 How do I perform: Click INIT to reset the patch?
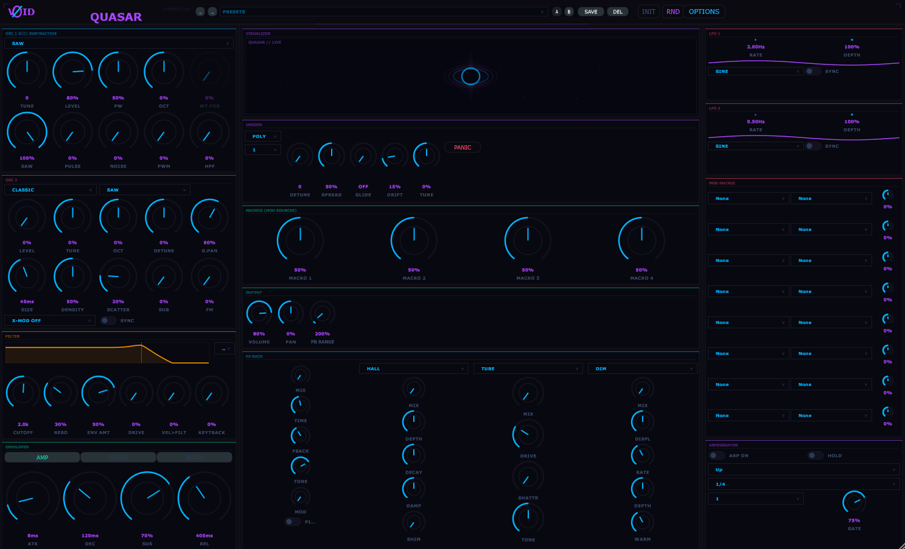coord(649,12)
